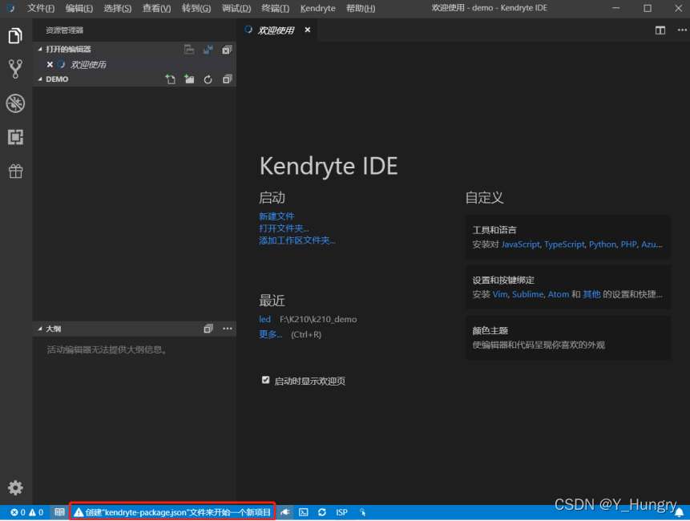Click the PHP install link
The width and height of the screenshot is (690, 521).
pyautogui.click(x=629, y=244)
